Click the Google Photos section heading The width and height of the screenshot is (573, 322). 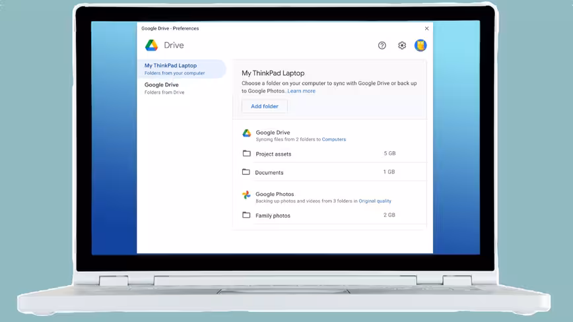tap(275, 194)
